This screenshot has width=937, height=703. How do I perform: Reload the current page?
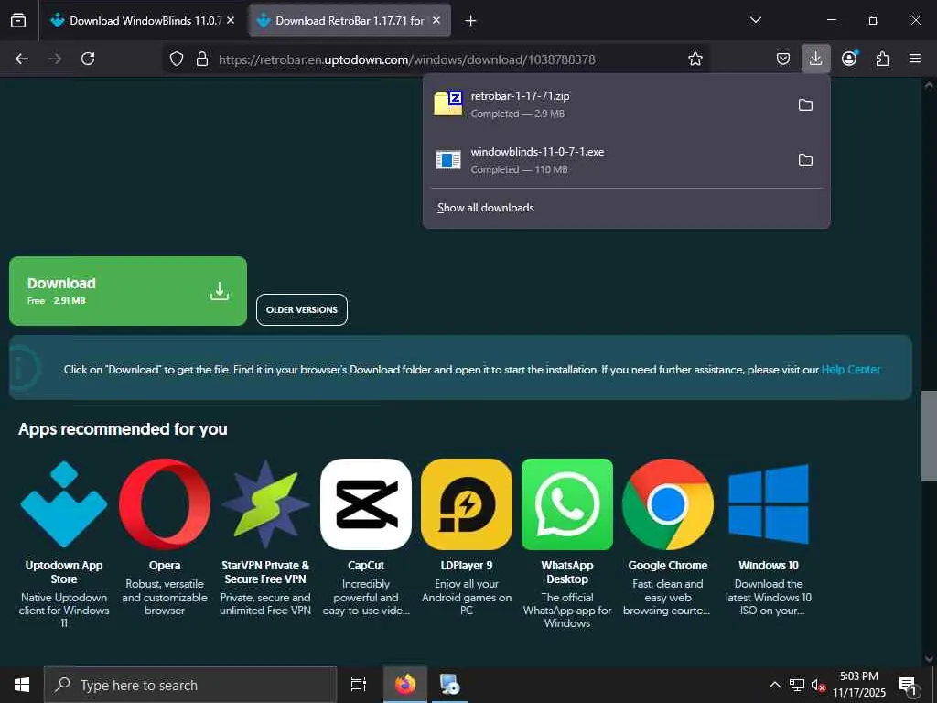(88, 59)
